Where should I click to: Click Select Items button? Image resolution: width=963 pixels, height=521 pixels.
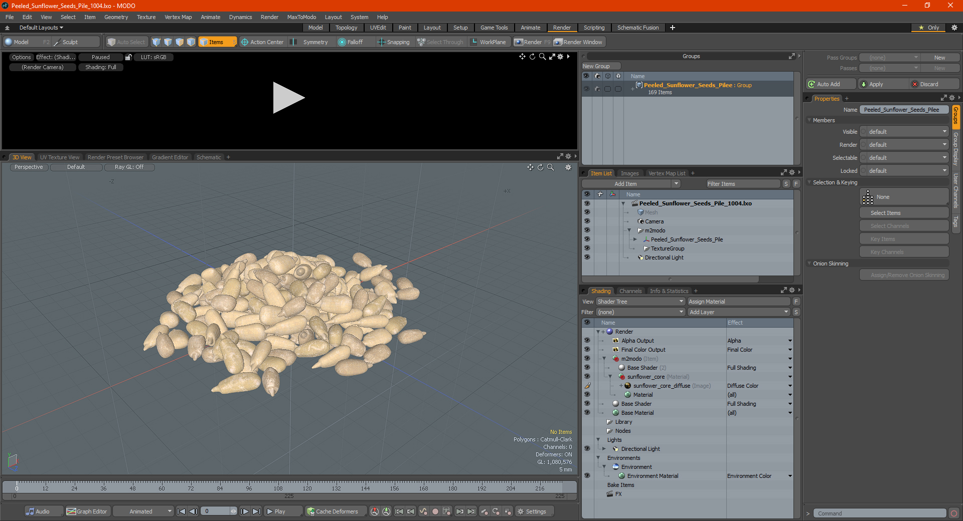[904, 213]
